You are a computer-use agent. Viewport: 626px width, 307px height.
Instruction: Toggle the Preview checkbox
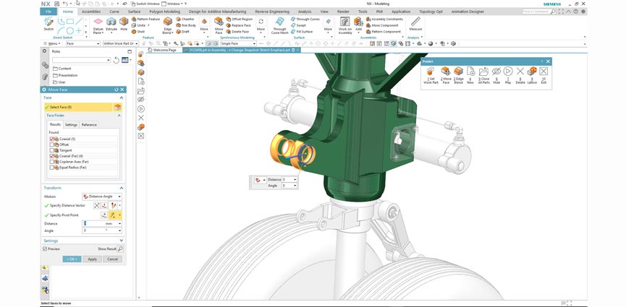pyautogui.click(x=46, y=248)
